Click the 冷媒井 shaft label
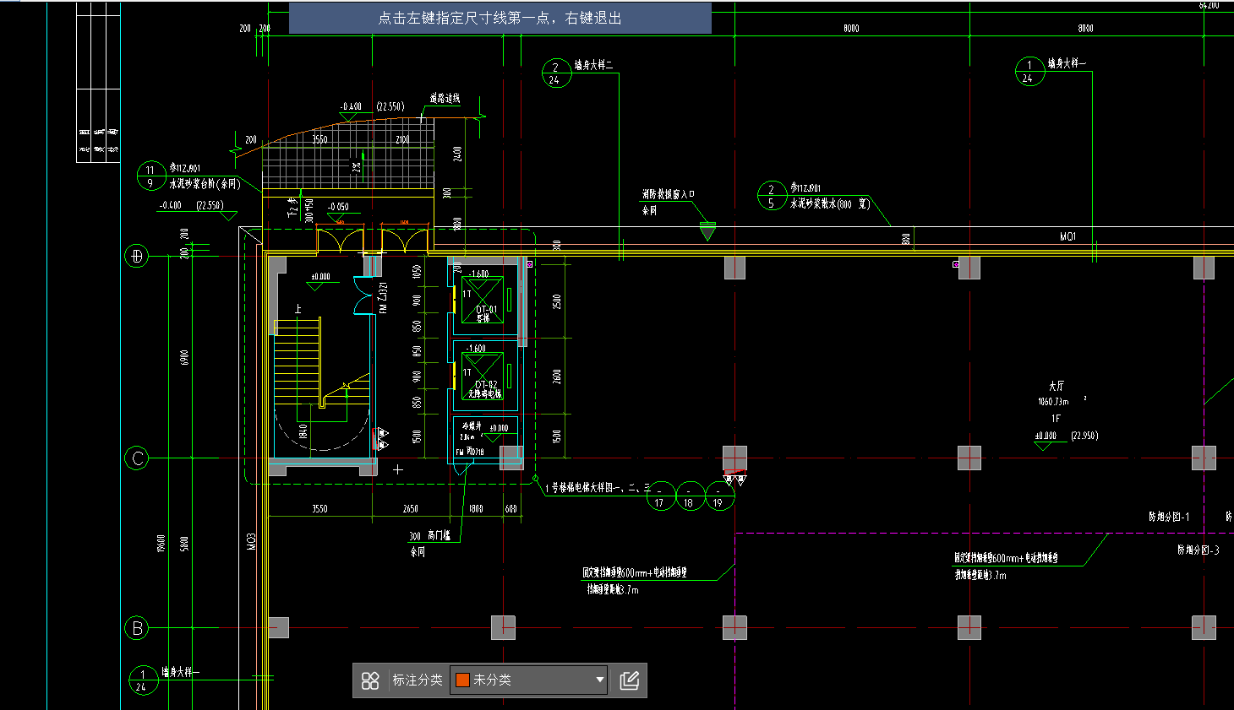The width and height of the screenshot is (1234, 710). pos(472,426)
